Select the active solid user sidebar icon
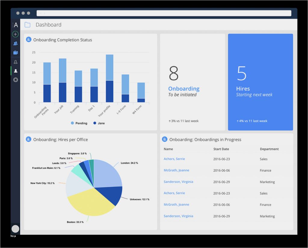This screenshot has width=308, height=248. point(15,71)
